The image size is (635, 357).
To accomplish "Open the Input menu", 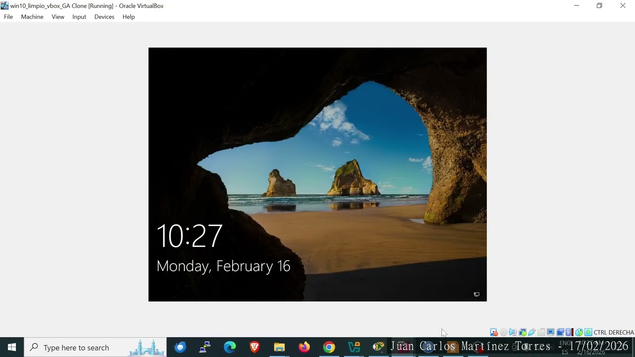I will (79, 17).
